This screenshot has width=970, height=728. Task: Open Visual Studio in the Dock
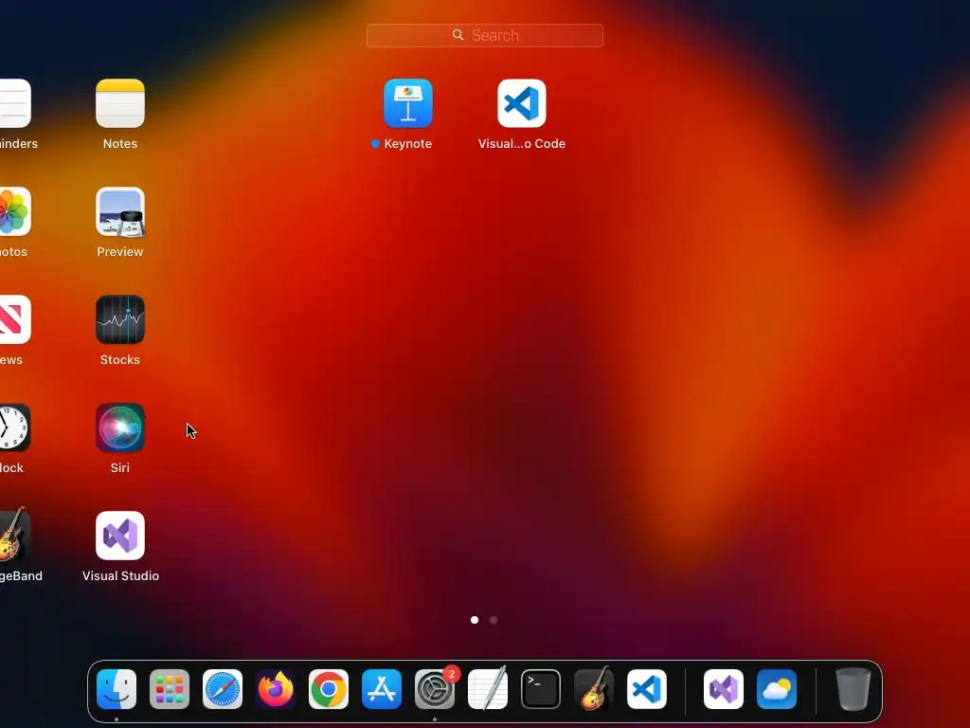724,689
